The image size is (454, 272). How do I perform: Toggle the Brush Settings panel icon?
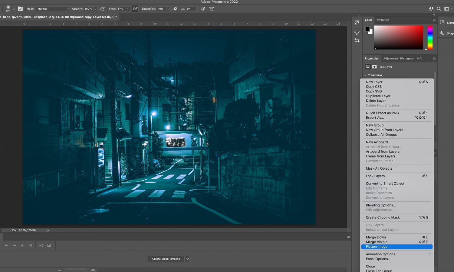(20, 9)
